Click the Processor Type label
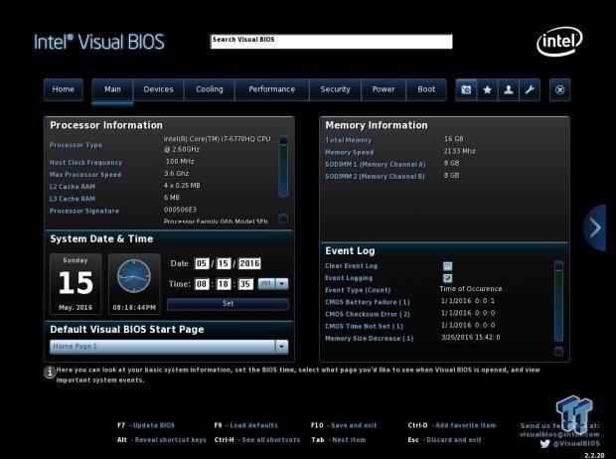The image size is (616, 459). point(76,145)
